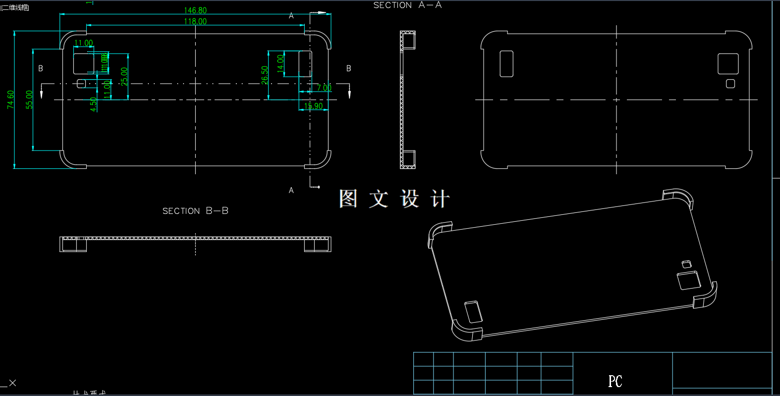Viewport: 780px width, 396px height.
Task: Click the 14.00 dimension text
Action: (x=280, y=64)
